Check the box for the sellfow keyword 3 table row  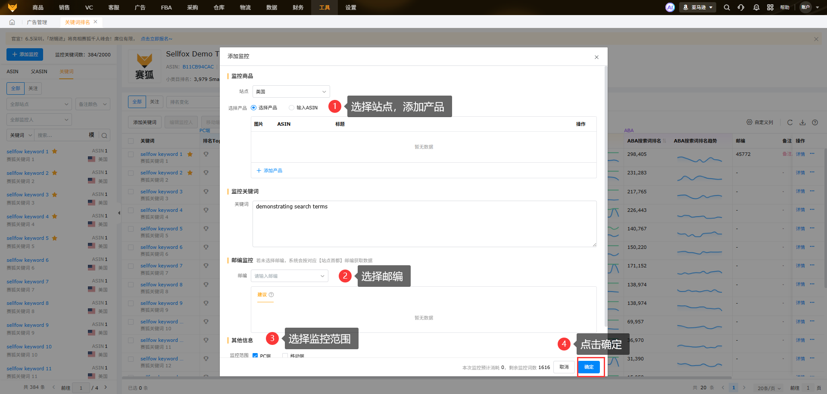click(x=131, y=192)
